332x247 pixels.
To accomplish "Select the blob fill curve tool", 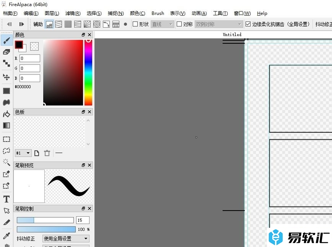I will [x=7, y=102].
